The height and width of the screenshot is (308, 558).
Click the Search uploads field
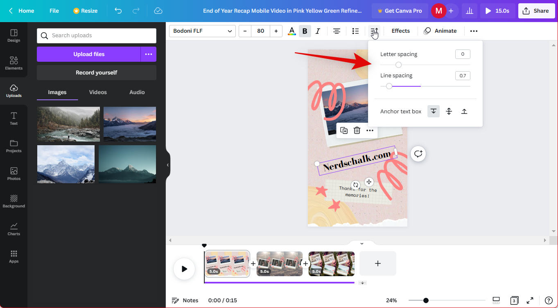point(97,36)
